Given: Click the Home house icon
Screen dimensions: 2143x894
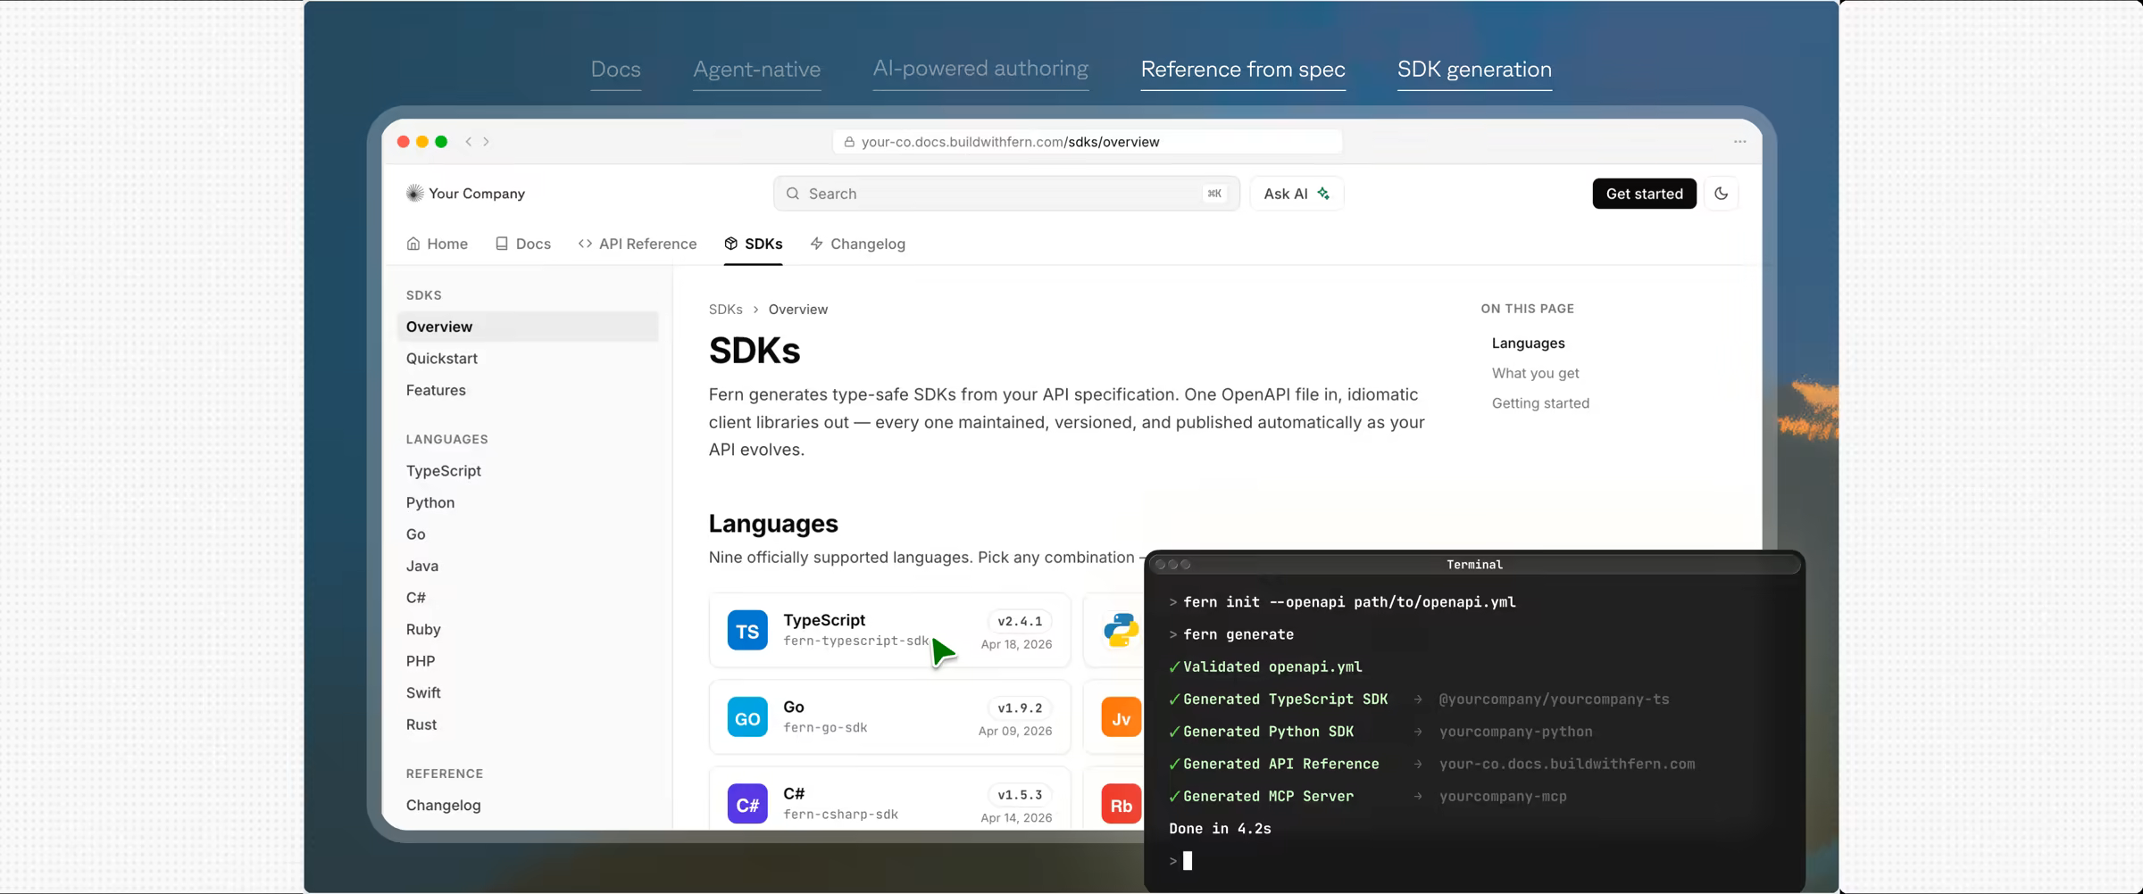Looking at the screenshot, I should pos(413,244).
